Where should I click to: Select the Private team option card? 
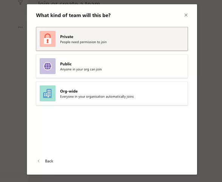(112, 39)
